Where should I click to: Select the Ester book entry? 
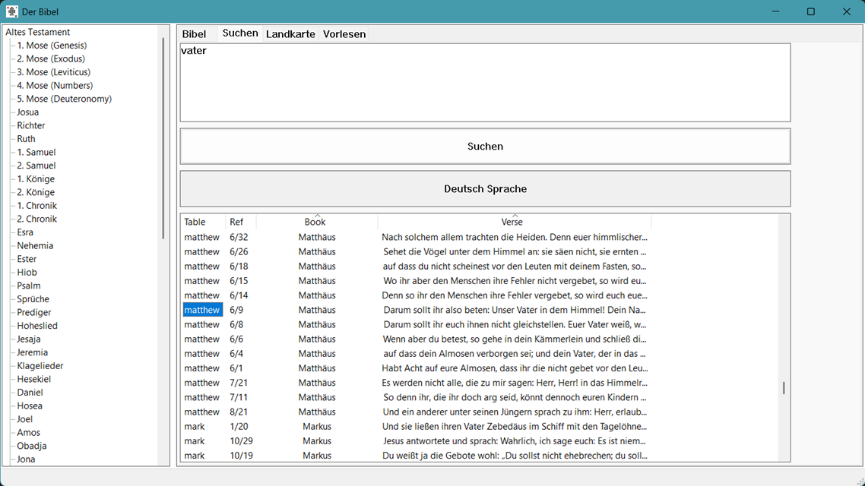click(27, 259)
